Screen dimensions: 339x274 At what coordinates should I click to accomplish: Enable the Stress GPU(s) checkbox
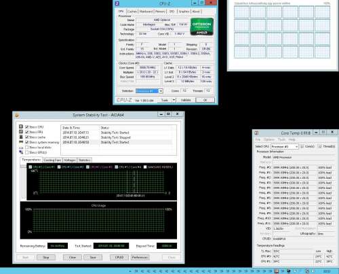click(26, 152)
